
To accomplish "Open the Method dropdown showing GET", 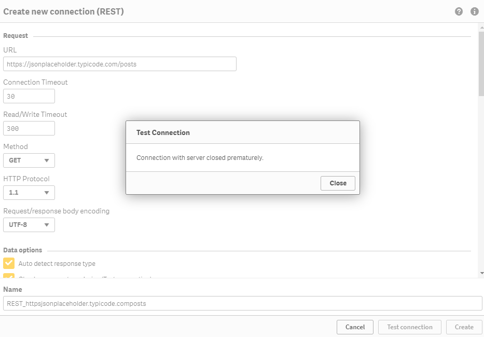I will click(29, 160).
